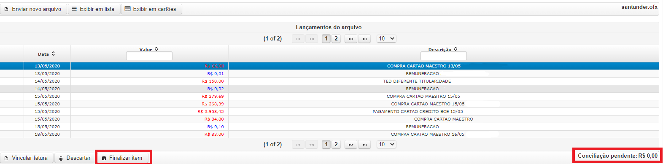This screenshot has height=164, width=663.
Task: Go to next page in bottom paginator
Action: [350, 145]
